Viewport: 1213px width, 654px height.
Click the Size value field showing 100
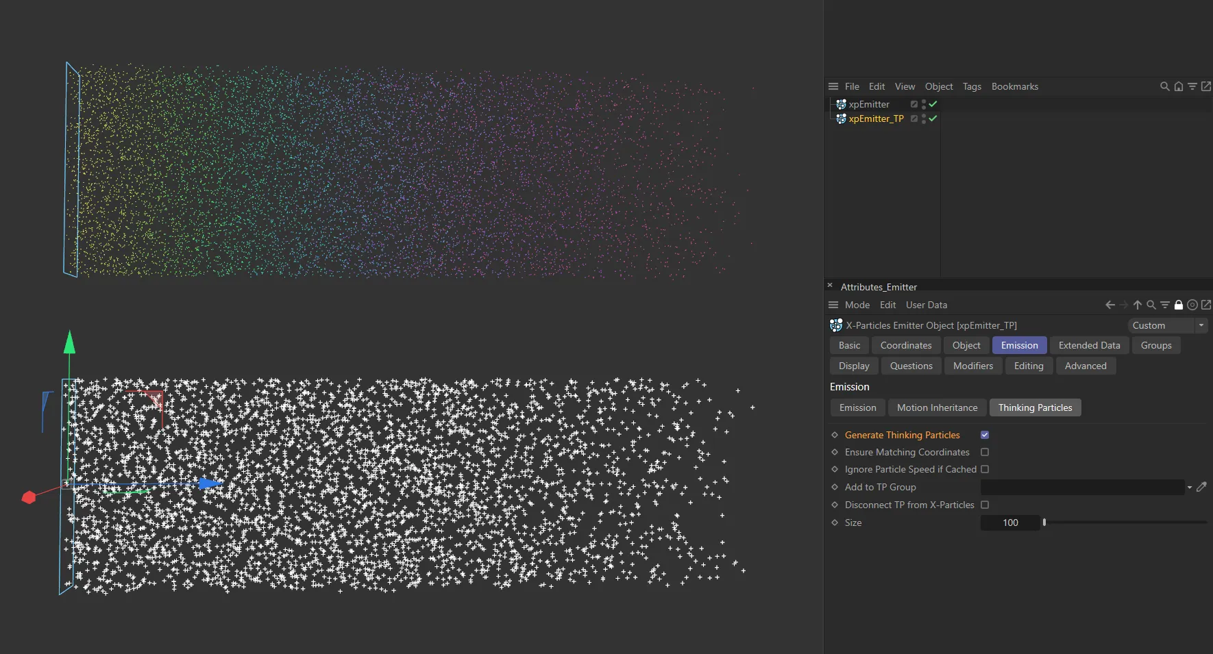tap(1010, 523)
